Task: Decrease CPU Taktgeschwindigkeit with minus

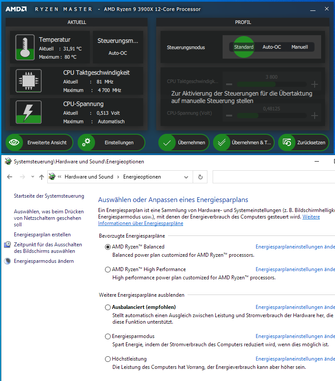Action: 229,84
